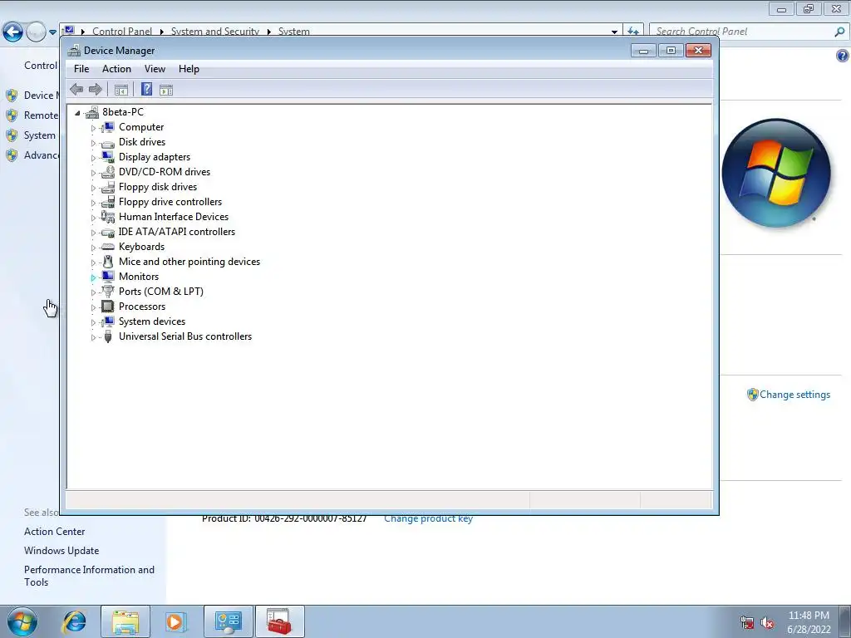Open the Help menu

coord(189,69)
